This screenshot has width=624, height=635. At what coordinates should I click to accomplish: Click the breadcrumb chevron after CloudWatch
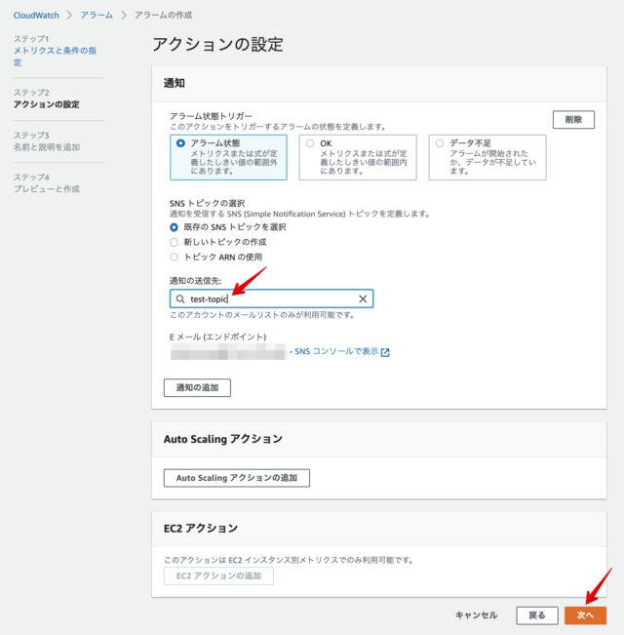pos(69,15)
